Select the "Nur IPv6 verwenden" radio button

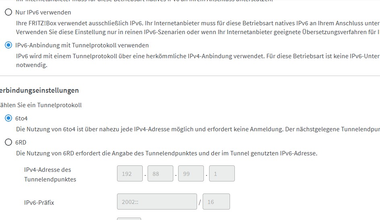(8, 12)
